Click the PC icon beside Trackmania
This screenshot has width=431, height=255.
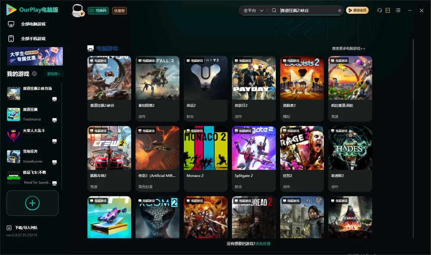click(x=54, y=120)
